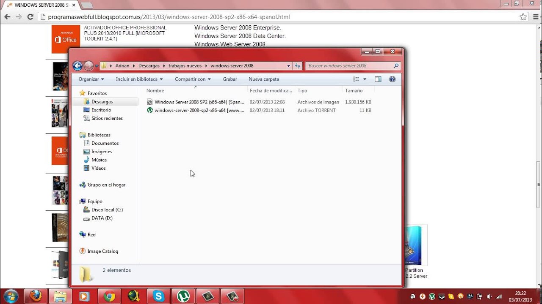The height and width of the screenshot is (304, 542).
Task: Click the disc image file icon
Action: point(150,102)
